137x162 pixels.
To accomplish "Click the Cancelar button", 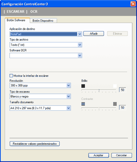I will tap(122, 155).
